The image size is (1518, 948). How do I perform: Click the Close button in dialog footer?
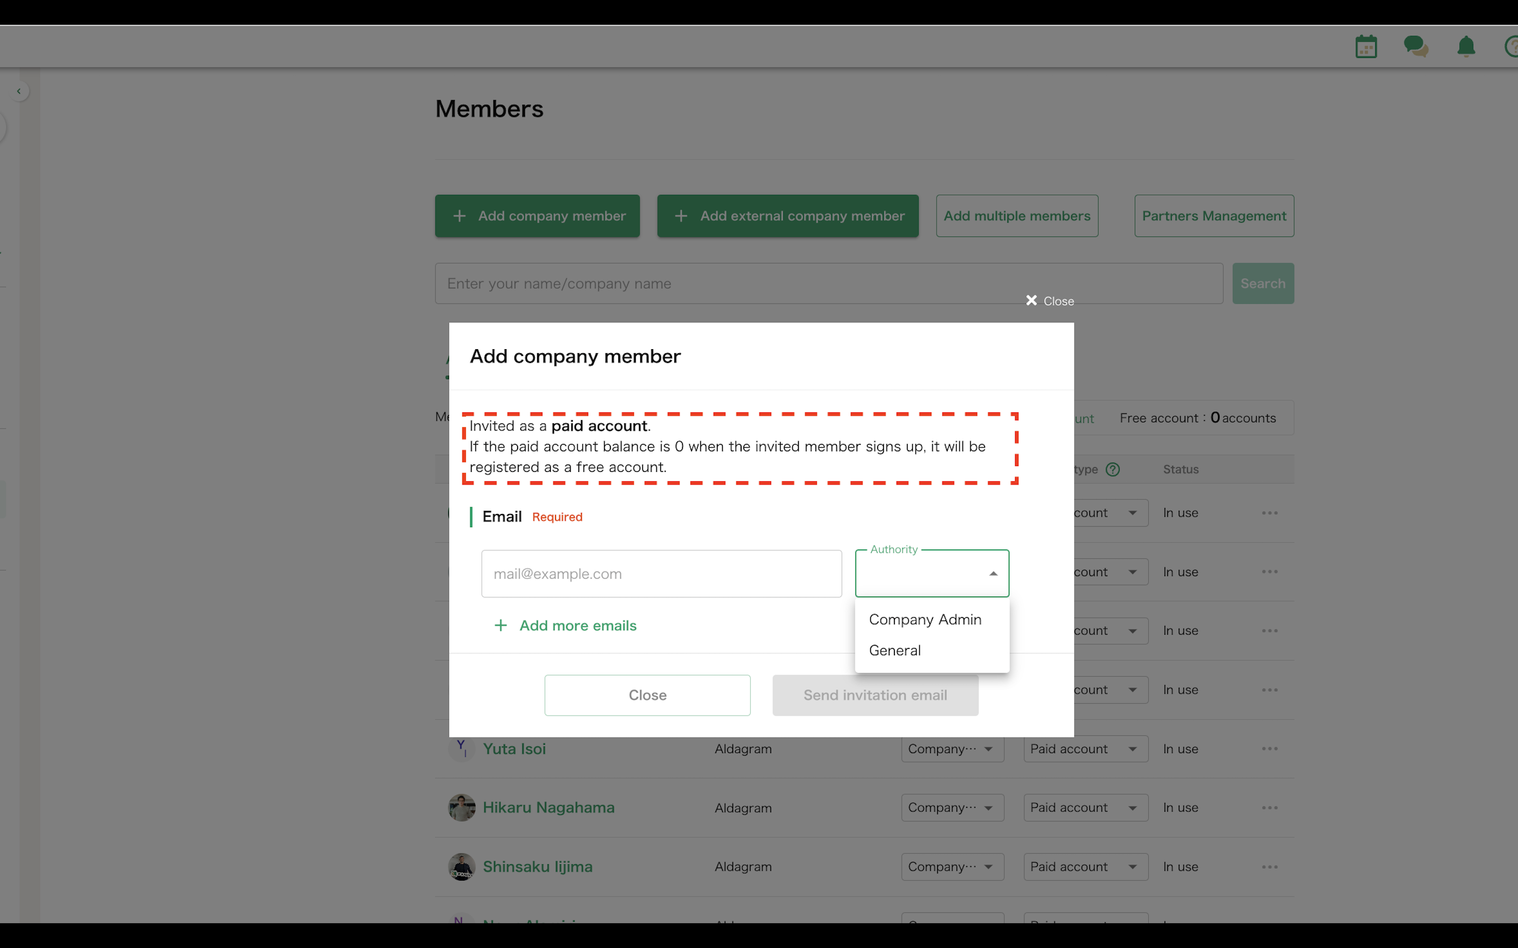pyautogui.click(x=647, y=695)
